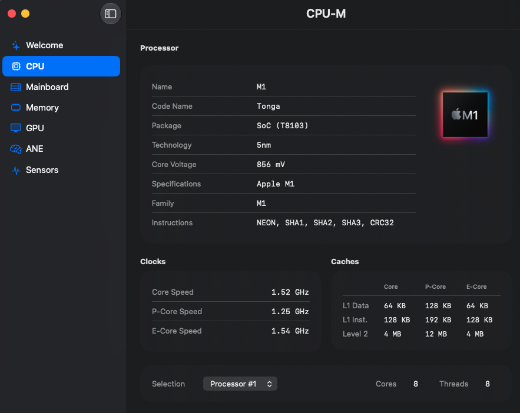Open the Mainboard section
Image resolution: width=520 pixels, height=413 pixels.
61,87
